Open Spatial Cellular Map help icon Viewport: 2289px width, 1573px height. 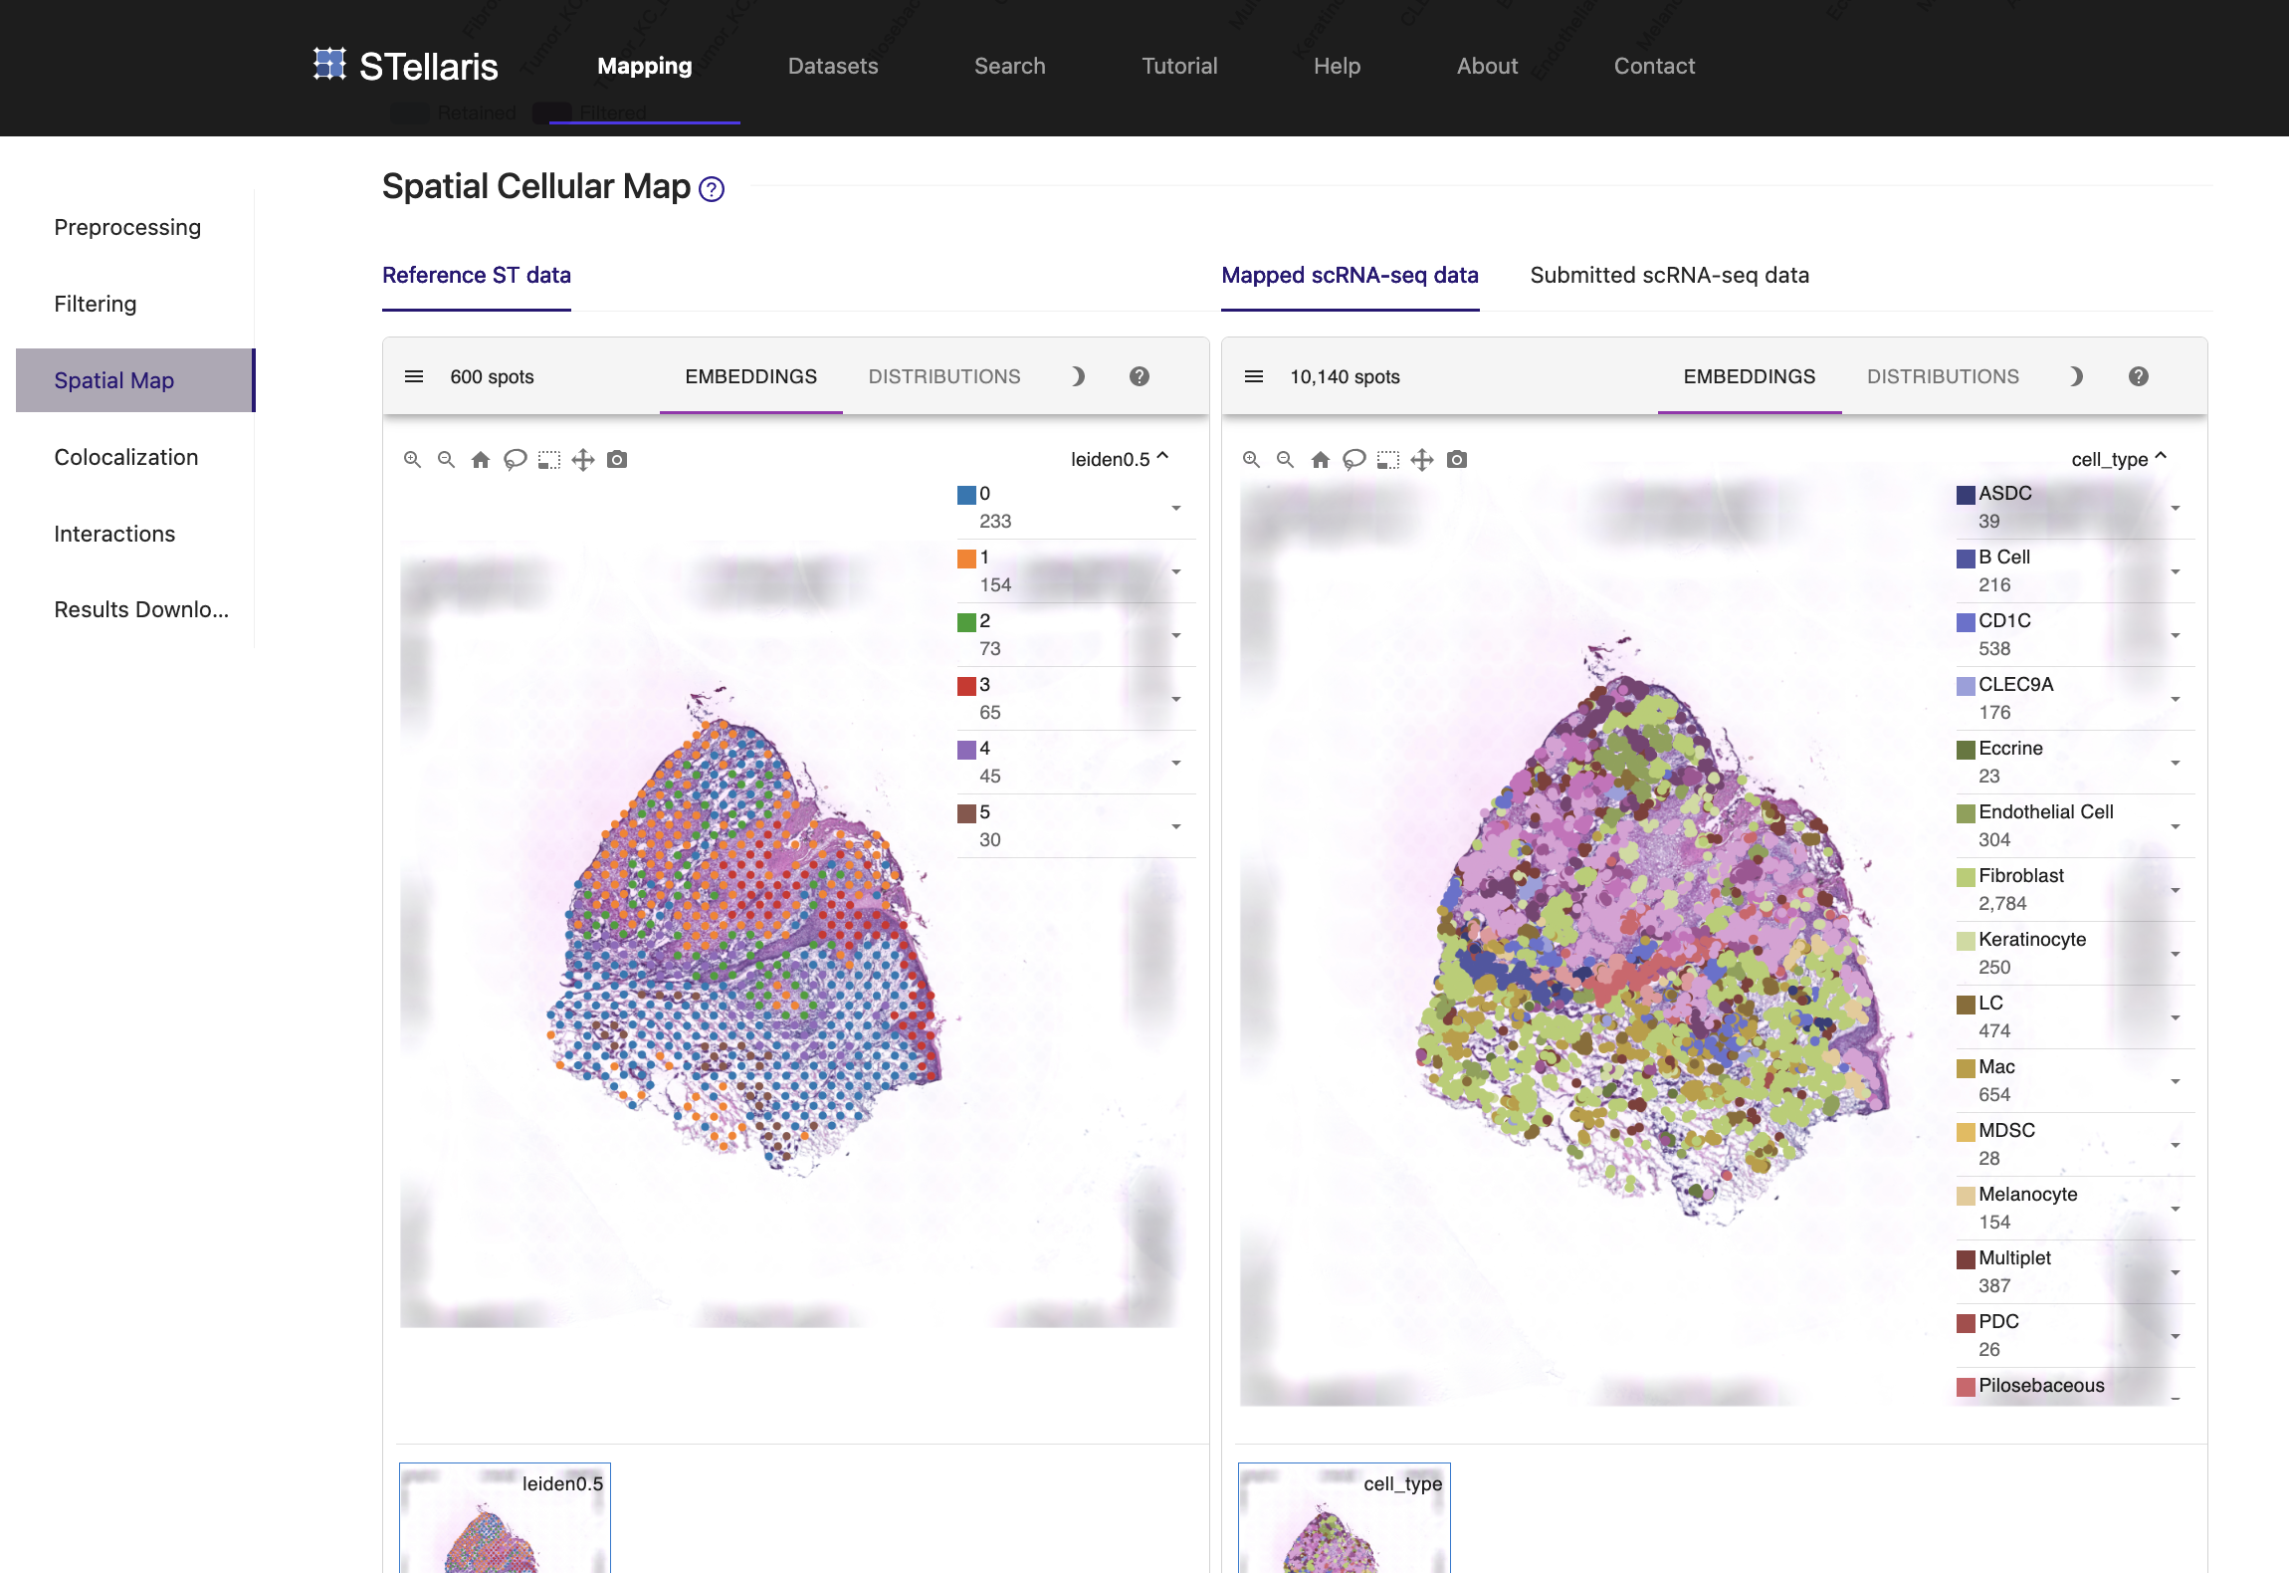tap(712, 189)
